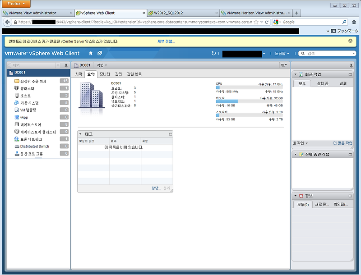Viewport: 361px width, 275px height.
Task: Switch to the 시작 tab
Action: tap(79, 74)
